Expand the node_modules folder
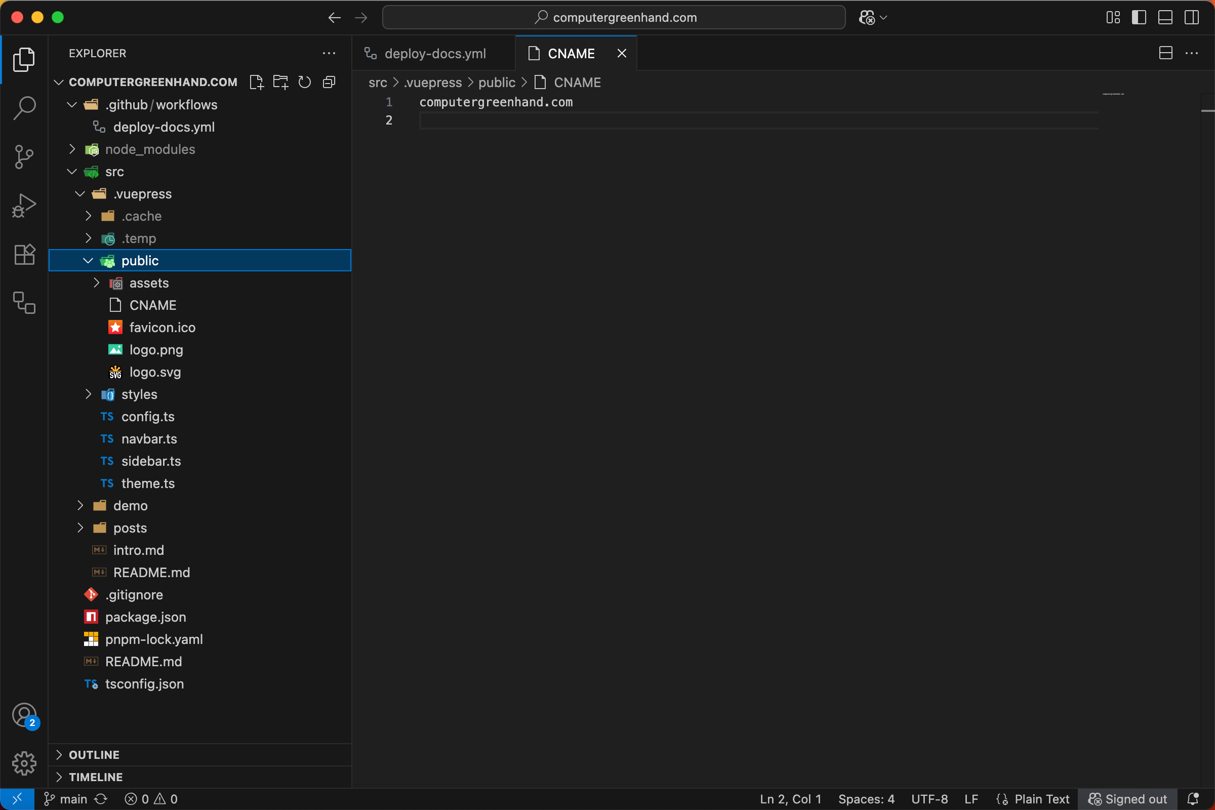Image resolution: width=1215 pixels, height=810 pixels. click(72, 149)
